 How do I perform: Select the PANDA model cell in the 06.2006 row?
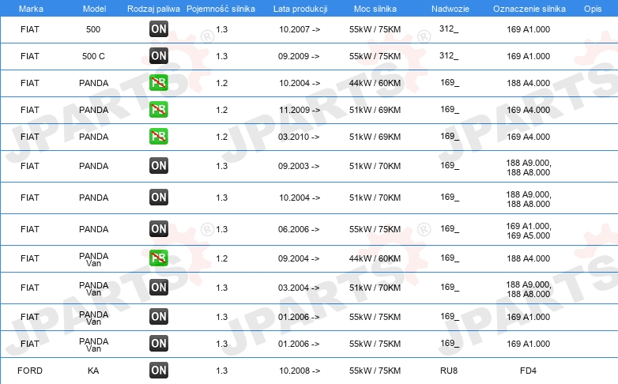pyautogui.click(x=94, y=229)
